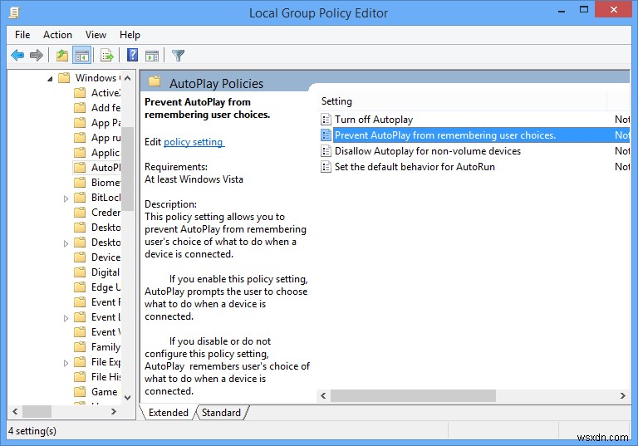The height and width of the screenshot is (446, 638).
Task: Open Help via the blue question mark icon
Action: click(132, 56)
